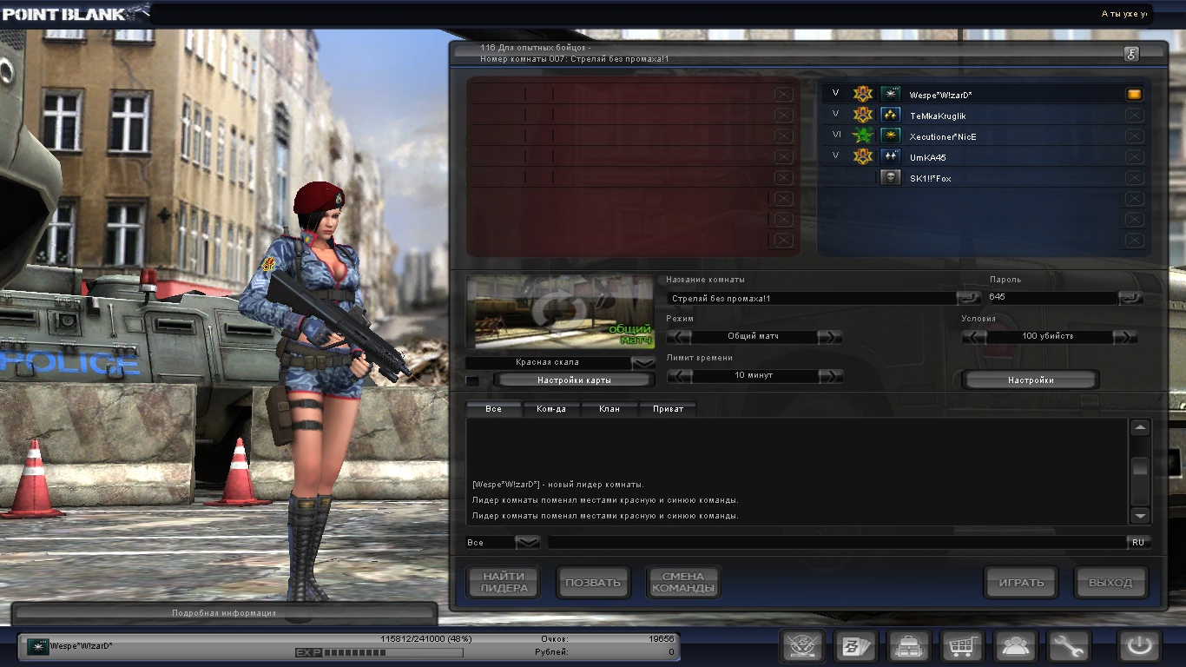Click the room name field Стреляй без промаха!1

click(x=812, y=298)
